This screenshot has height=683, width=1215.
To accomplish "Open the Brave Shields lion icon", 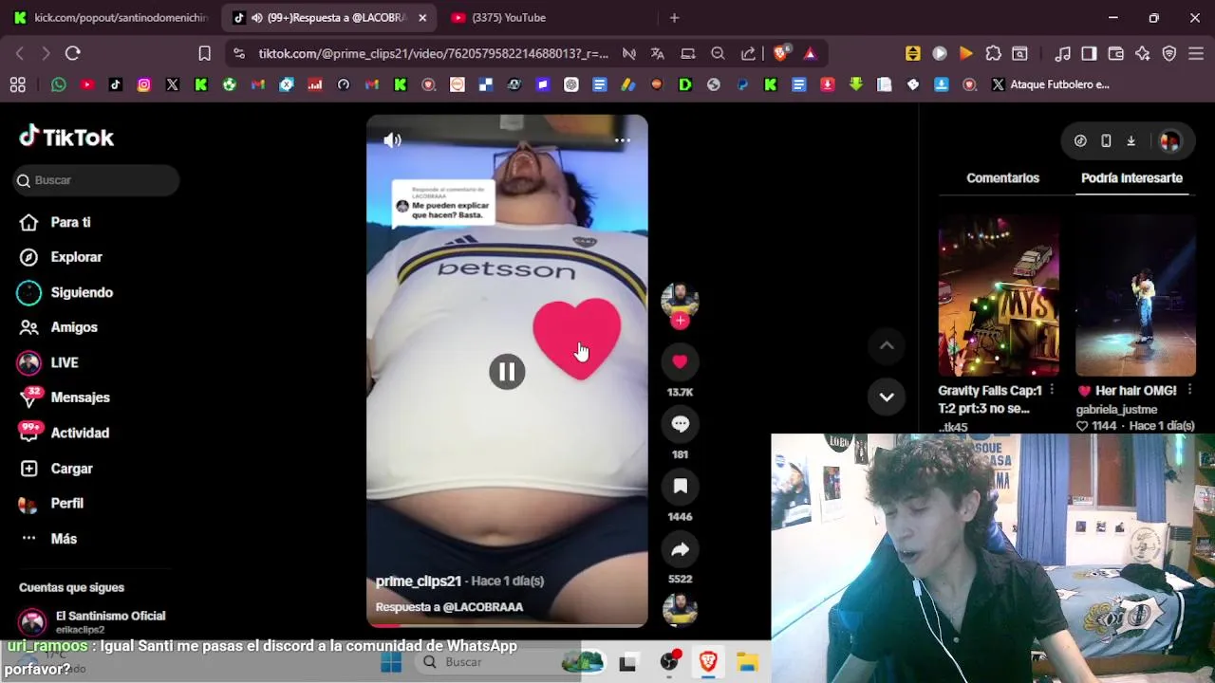I will 780,53.
